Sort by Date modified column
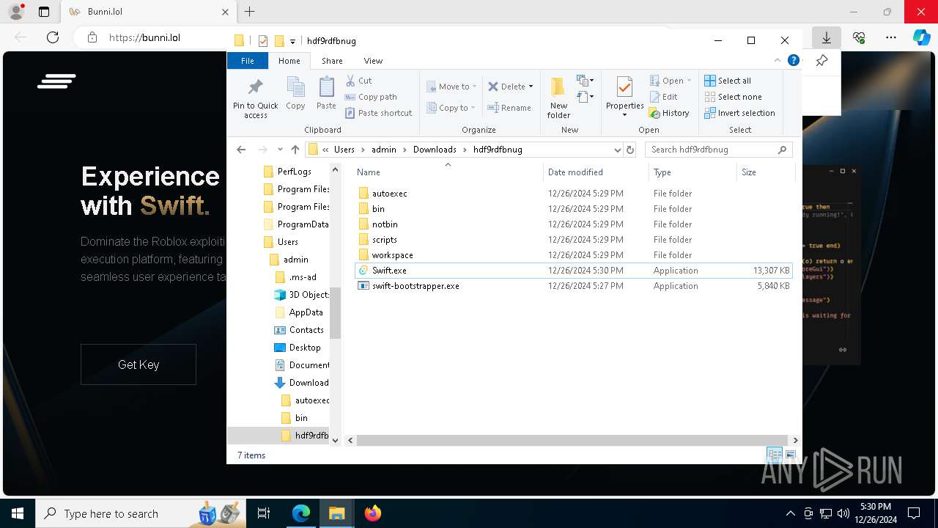 tap(596, 172)
